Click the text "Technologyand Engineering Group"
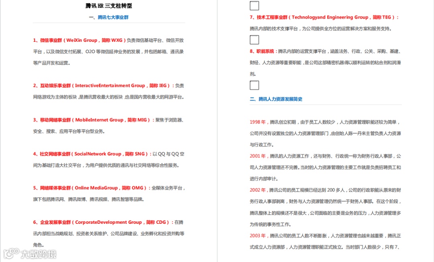Image resolution: width=434 pixels, height=262 pixels. click(x=330, y=17)
